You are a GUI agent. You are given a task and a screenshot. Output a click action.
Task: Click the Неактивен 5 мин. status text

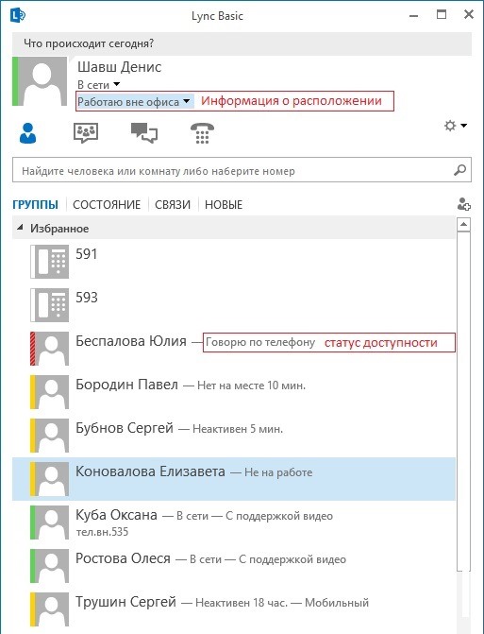pos(238,429)
